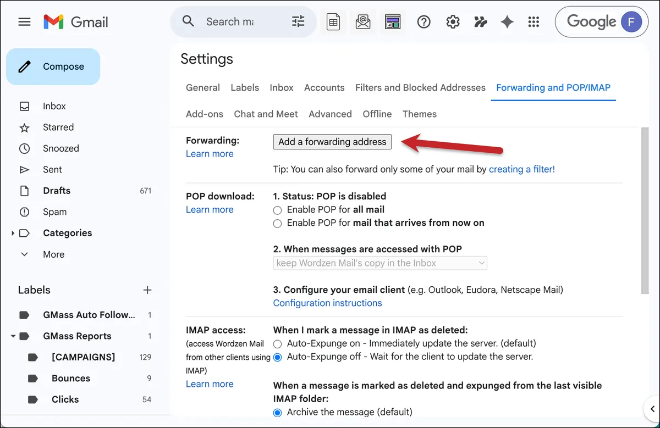Open the Spam folder
The image size is (660, 428).
55,212
